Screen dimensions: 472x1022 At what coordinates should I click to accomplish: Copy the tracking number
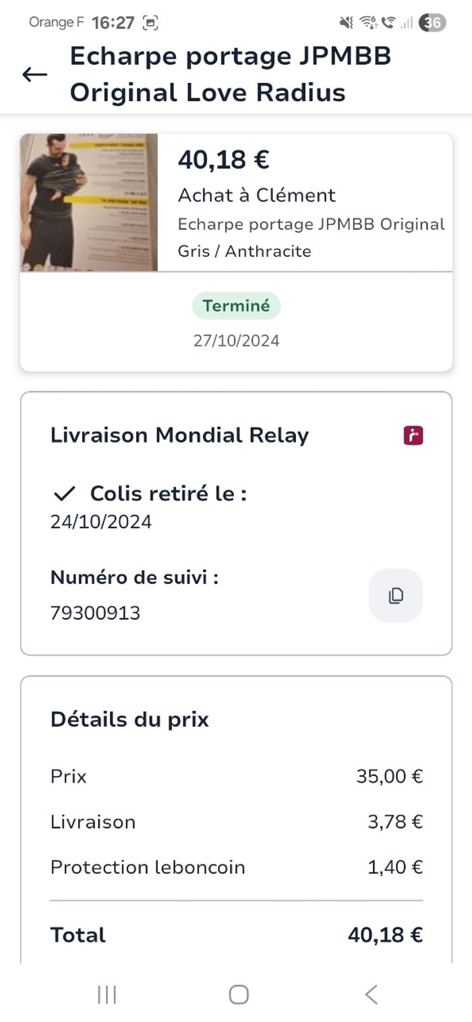click(x=396, y=596)
